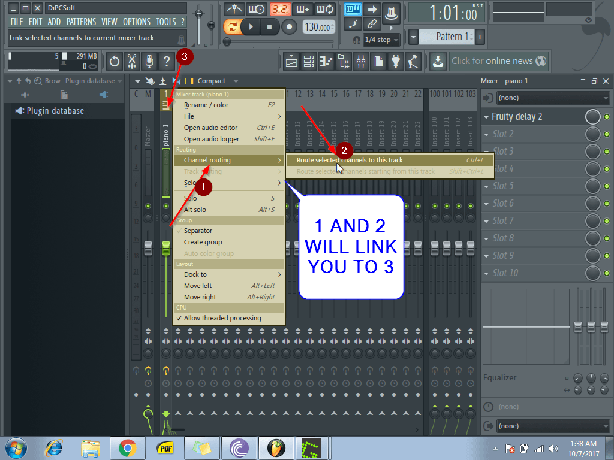Screen dimensions: 614x460
Task: Open the PATTERNS menu
Action: click(x=81, y=22)
